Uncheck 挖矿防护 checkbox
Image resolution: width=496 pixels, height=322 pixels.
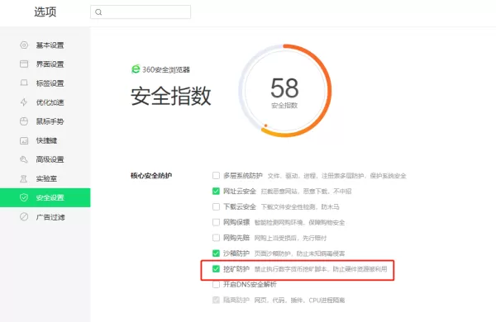point(216,269)
